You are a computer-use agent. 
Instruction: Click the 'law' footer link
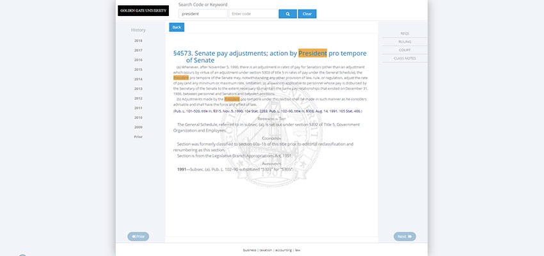pos(298,250)
